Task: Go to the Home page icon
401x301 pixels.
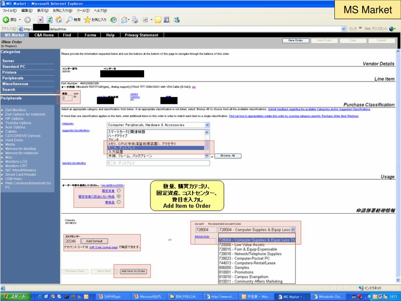Action: (59, 20)
